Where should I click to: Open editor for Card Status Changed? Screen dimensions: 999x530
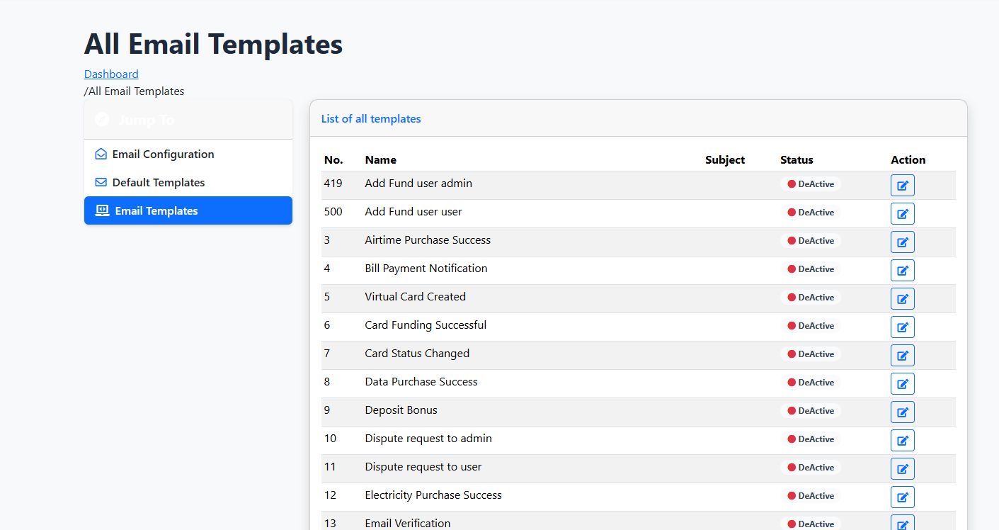click(902, 355)
